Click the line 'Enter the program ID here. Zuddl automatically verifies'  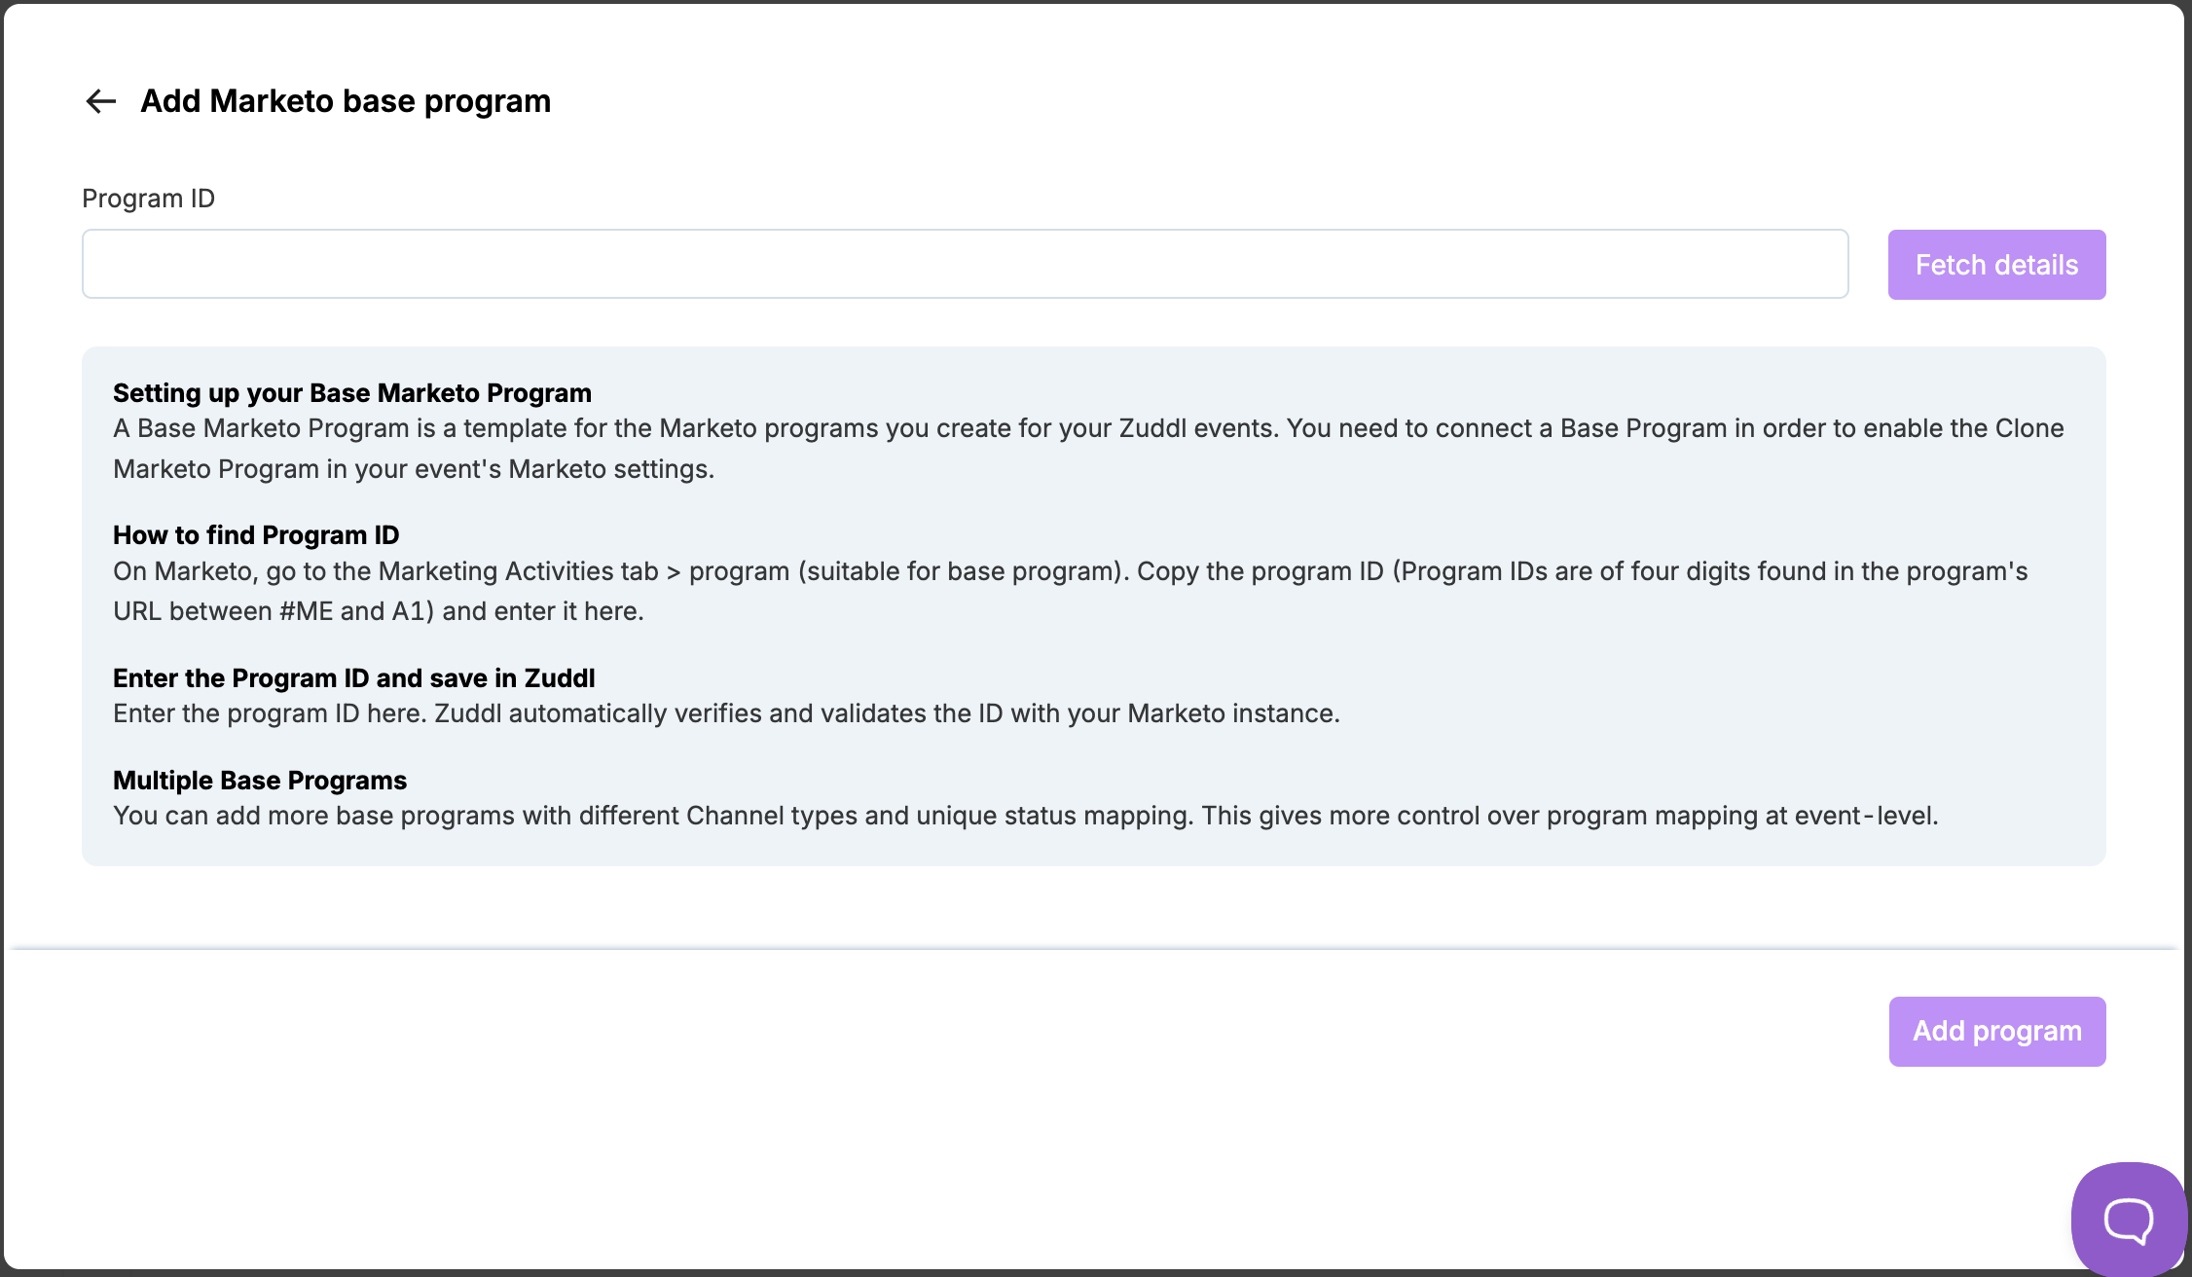coord(726,713)
